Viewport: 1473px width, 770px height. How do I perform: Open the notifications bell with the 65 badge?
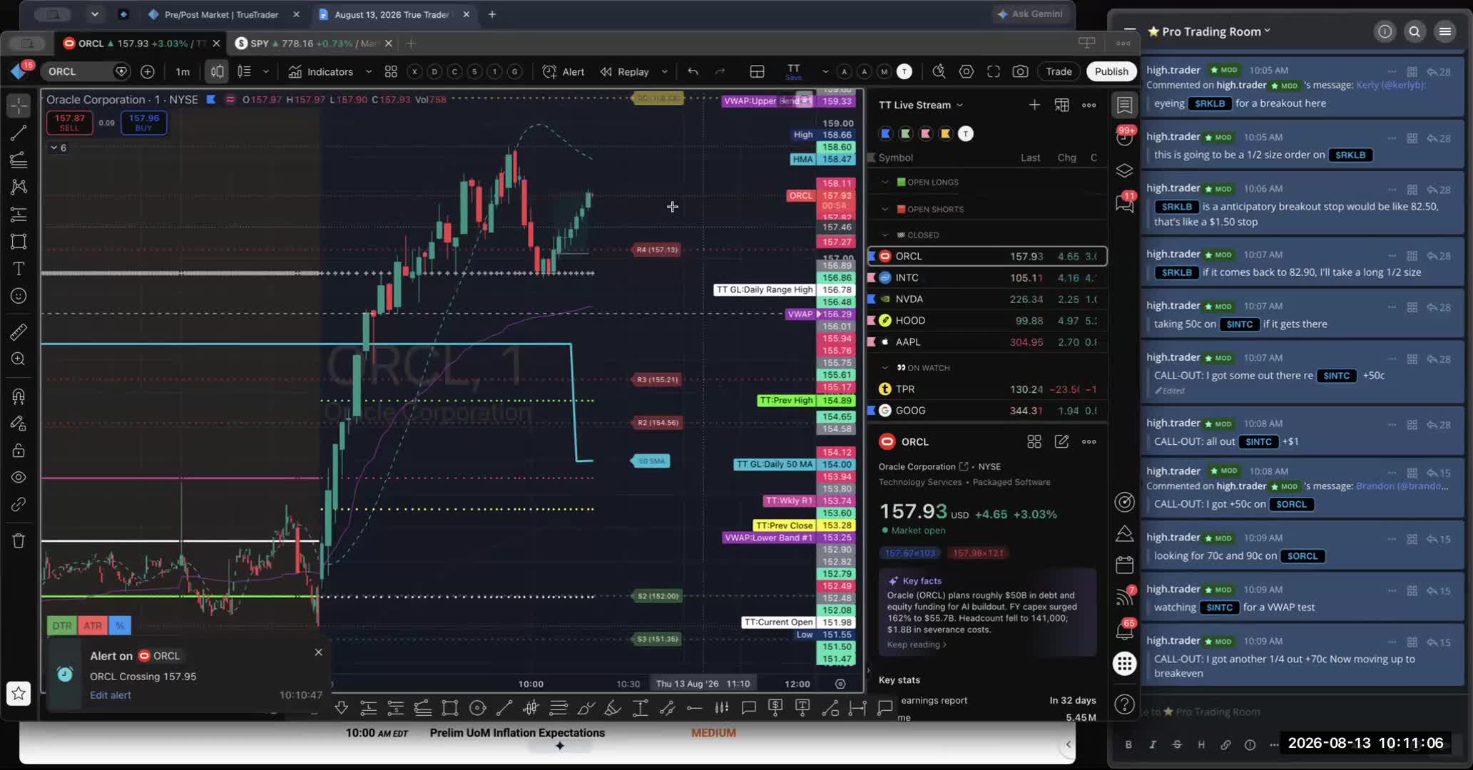coord(1125,630)
